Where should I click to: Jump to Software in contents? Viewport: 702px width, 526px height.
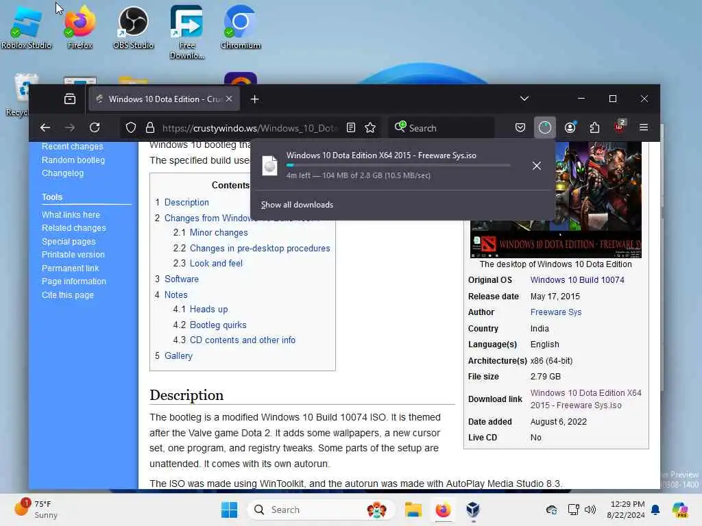pyautogui.click(x=181, y=279)
